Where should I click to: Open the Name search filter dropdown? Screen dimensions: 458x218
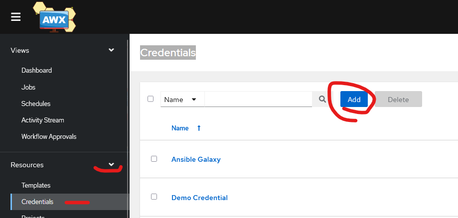pos(182,100)
